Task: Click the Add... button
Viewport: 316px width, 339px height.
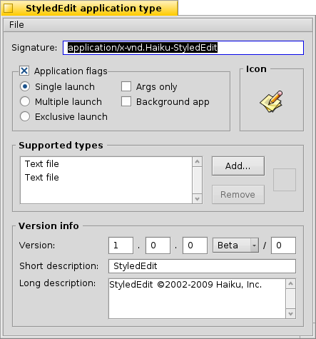Action: (x=238, y=166)
